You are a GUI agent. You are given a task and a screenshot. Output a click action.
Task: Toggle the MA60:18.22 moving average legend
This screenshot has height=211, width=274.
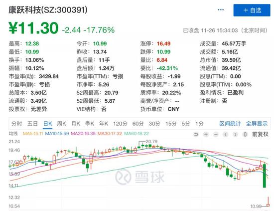point(137,134)
